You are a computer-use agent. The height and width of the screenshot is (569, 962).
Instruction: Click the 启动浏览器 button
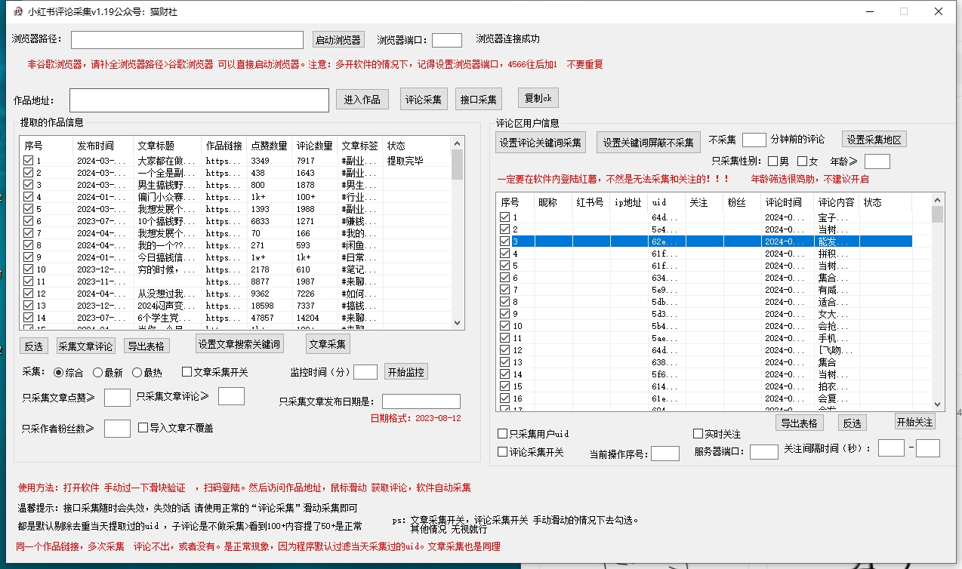(x=338, y=40)
